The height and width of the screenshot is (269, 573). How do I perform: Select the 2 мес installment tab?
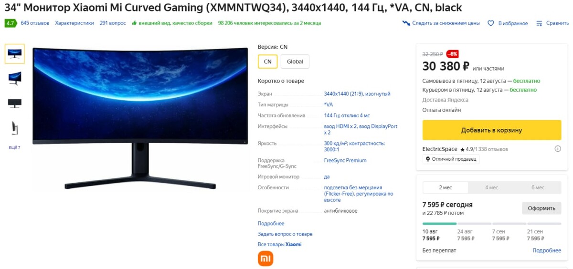tap(446, 187)
